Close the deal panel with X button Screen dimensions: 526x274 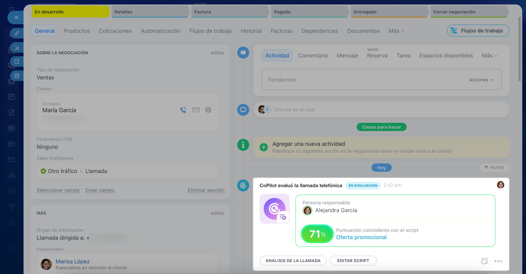[x=16, y=18]
